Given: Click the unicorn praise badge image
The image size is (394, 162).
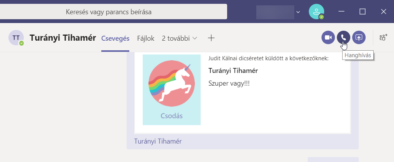Looking at the screenshot, I should [x=171, y=84].
